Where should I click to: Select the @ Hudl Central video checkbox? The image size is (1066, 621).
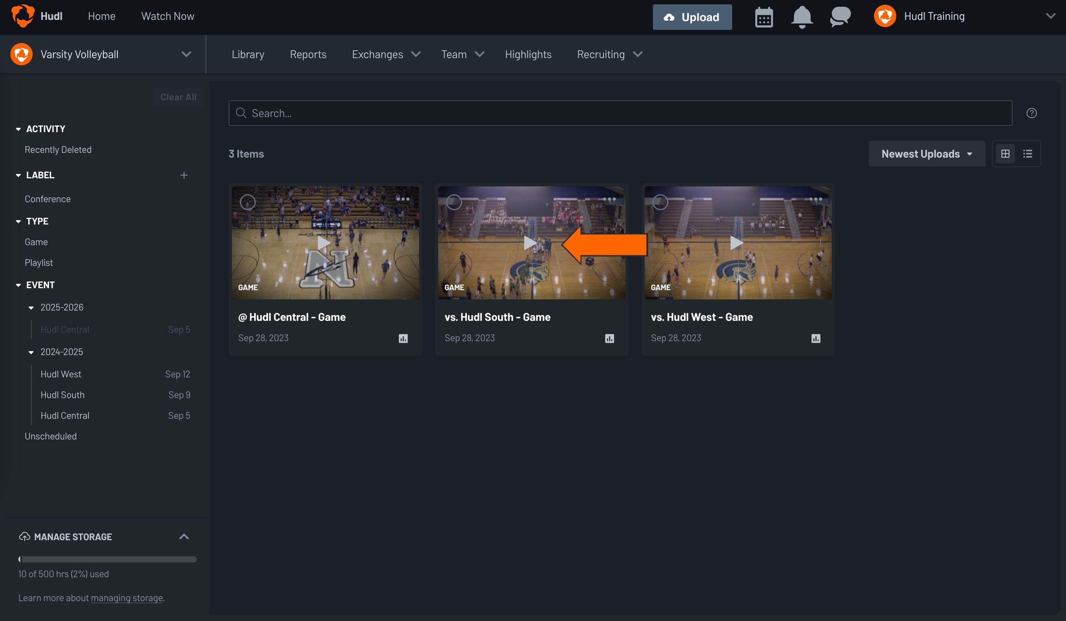(248, 202)
